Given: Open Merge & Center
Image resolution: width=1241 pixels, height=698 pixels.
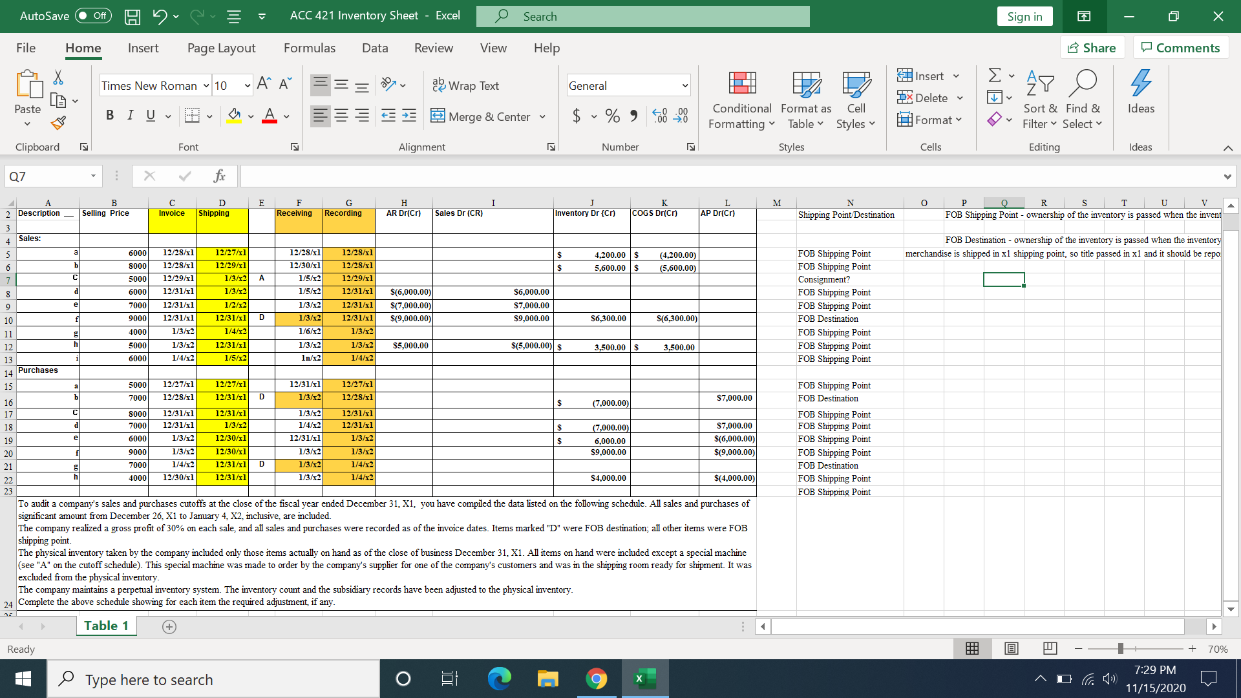Looking at the screenshot, I should 481,116.
